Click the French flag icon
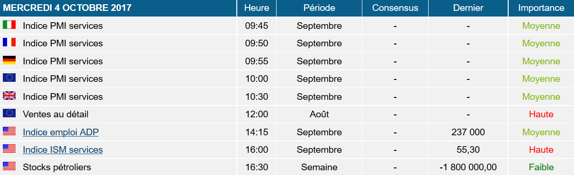This screenshot has height=175, width=574. click(9, 42)
